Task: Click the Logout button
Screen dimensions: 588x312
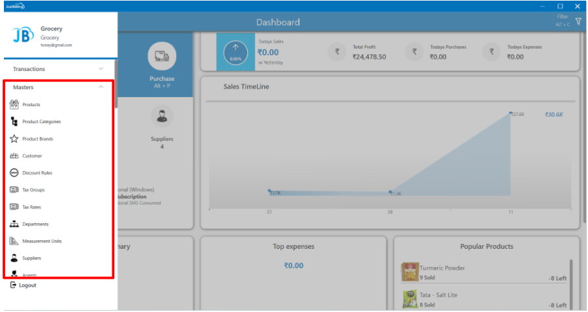Action: coord(23,285)
